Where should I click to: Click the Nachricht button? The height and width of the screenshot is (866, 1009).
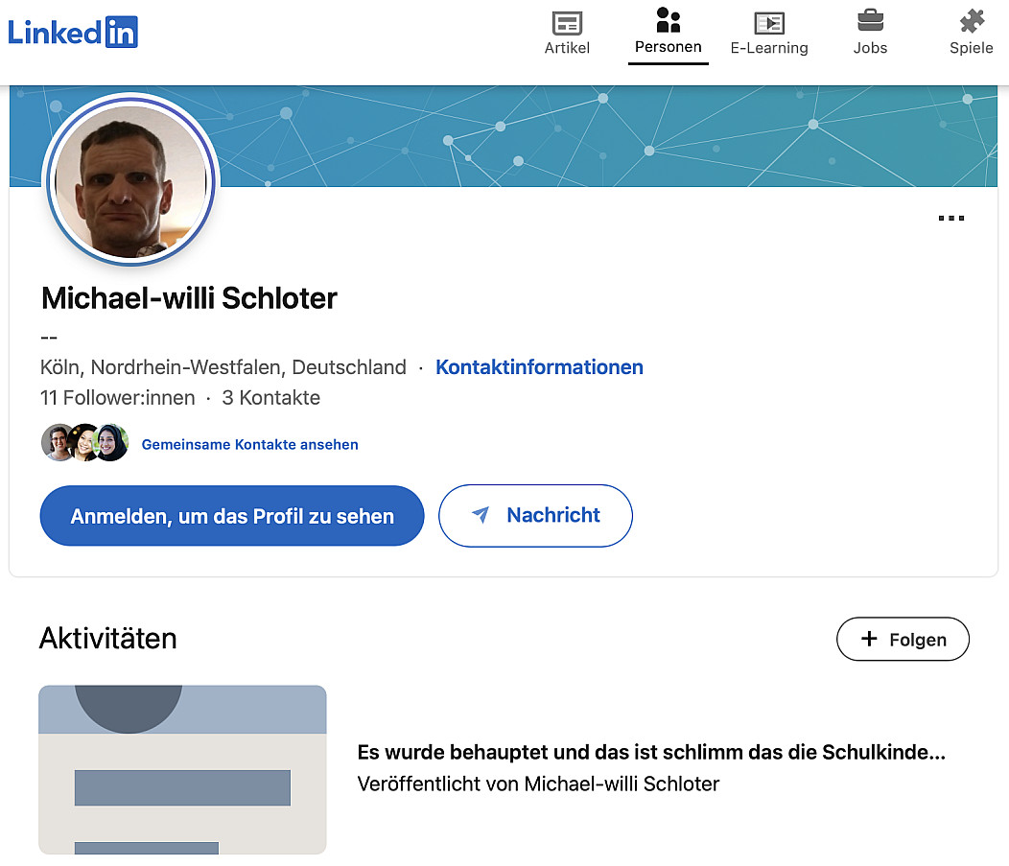pyautogui.click(x=535, y=516)
